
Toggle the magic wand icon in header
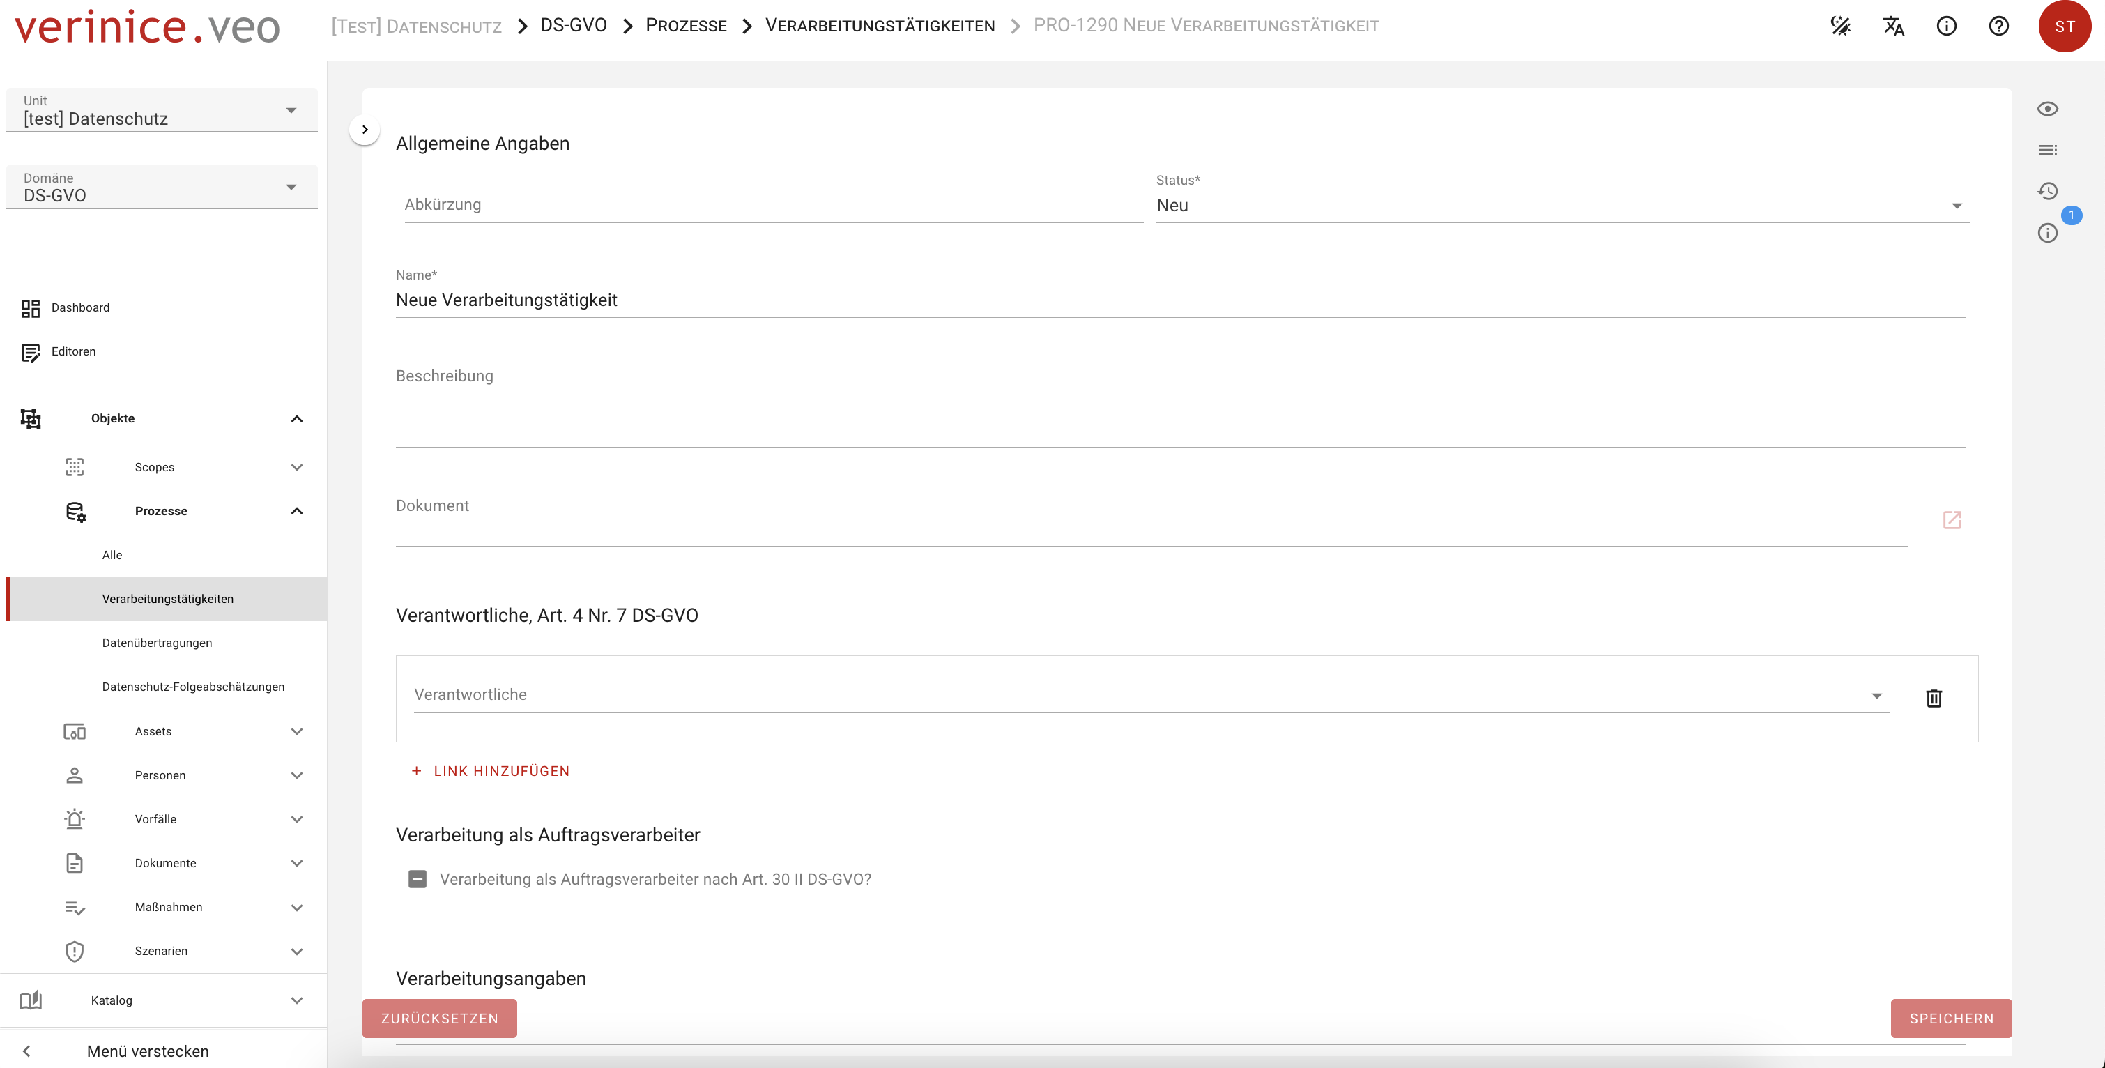coord(1840,26)
